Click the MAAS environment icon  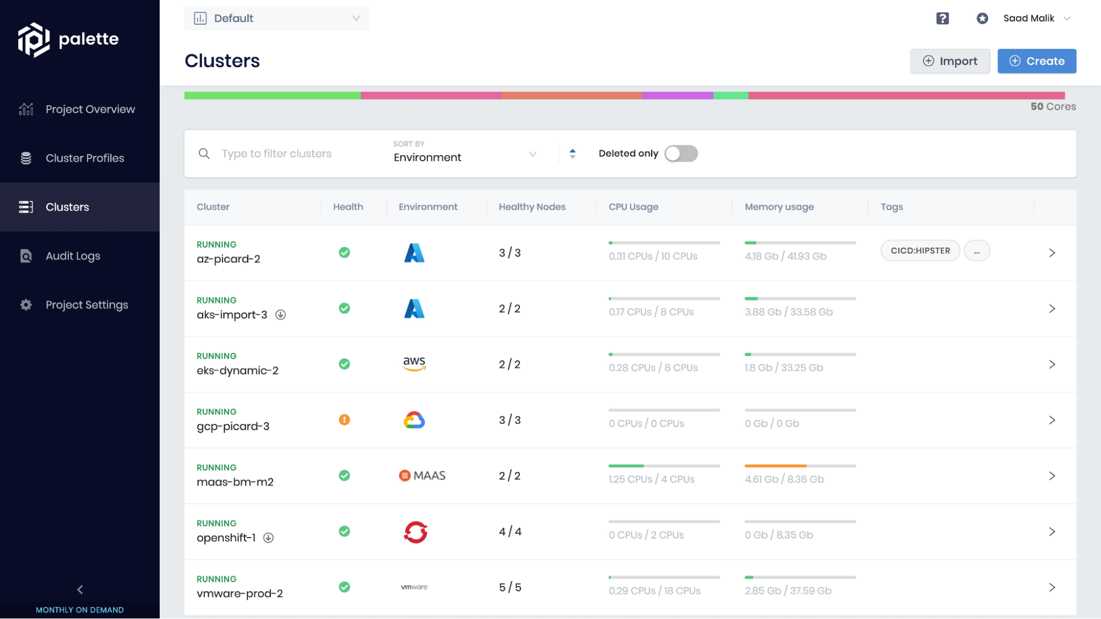coord(422,475)
